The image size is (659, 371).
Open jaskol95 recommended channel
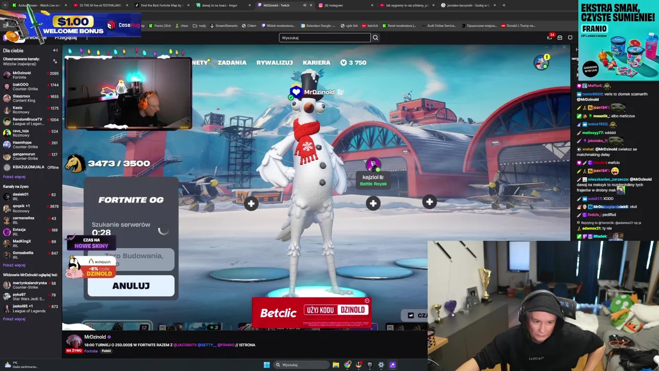pyautogui.click(x=31, y=308)
